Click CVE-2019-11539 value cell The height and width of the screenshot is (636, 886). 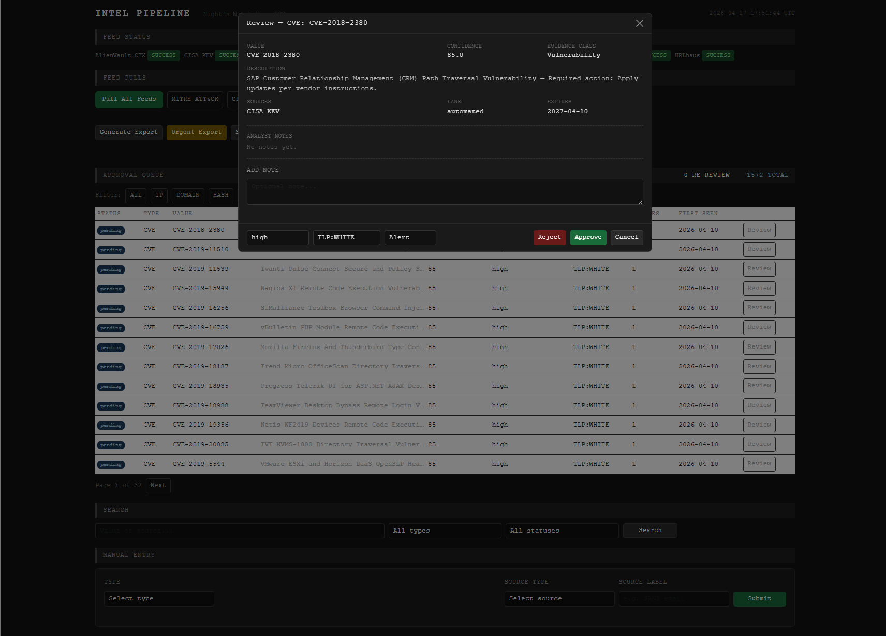tap(201, 269)
